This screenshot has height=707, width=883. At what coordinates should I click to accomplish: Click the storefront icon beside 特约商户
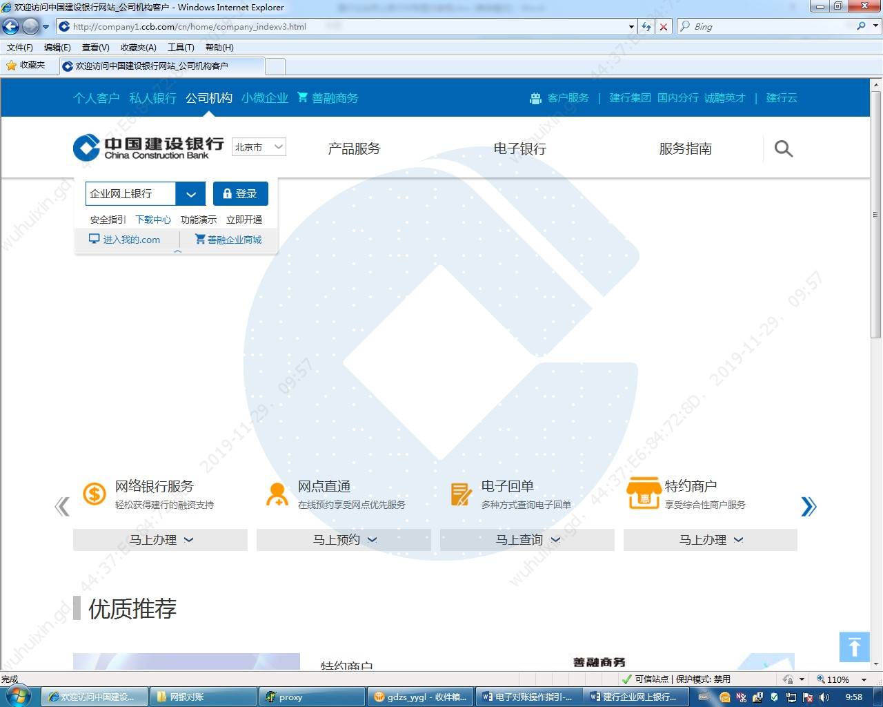click(x=644, y=494)
